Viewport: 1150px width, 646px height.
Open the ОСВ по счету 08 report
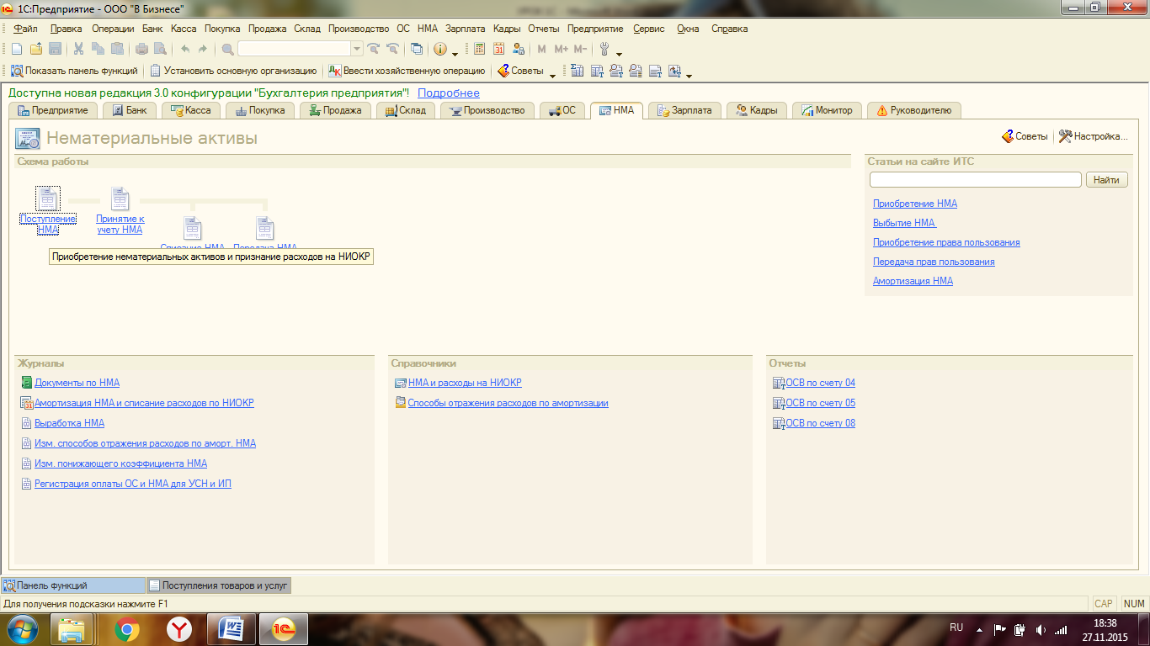pyautogui.click(x=820, y=423)
